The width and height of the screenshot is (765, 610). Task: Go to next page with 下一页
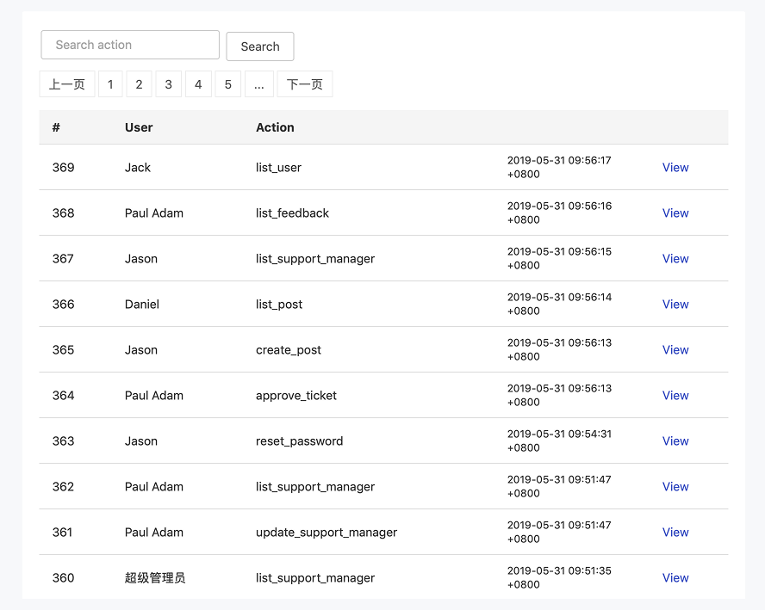[305, 84]
